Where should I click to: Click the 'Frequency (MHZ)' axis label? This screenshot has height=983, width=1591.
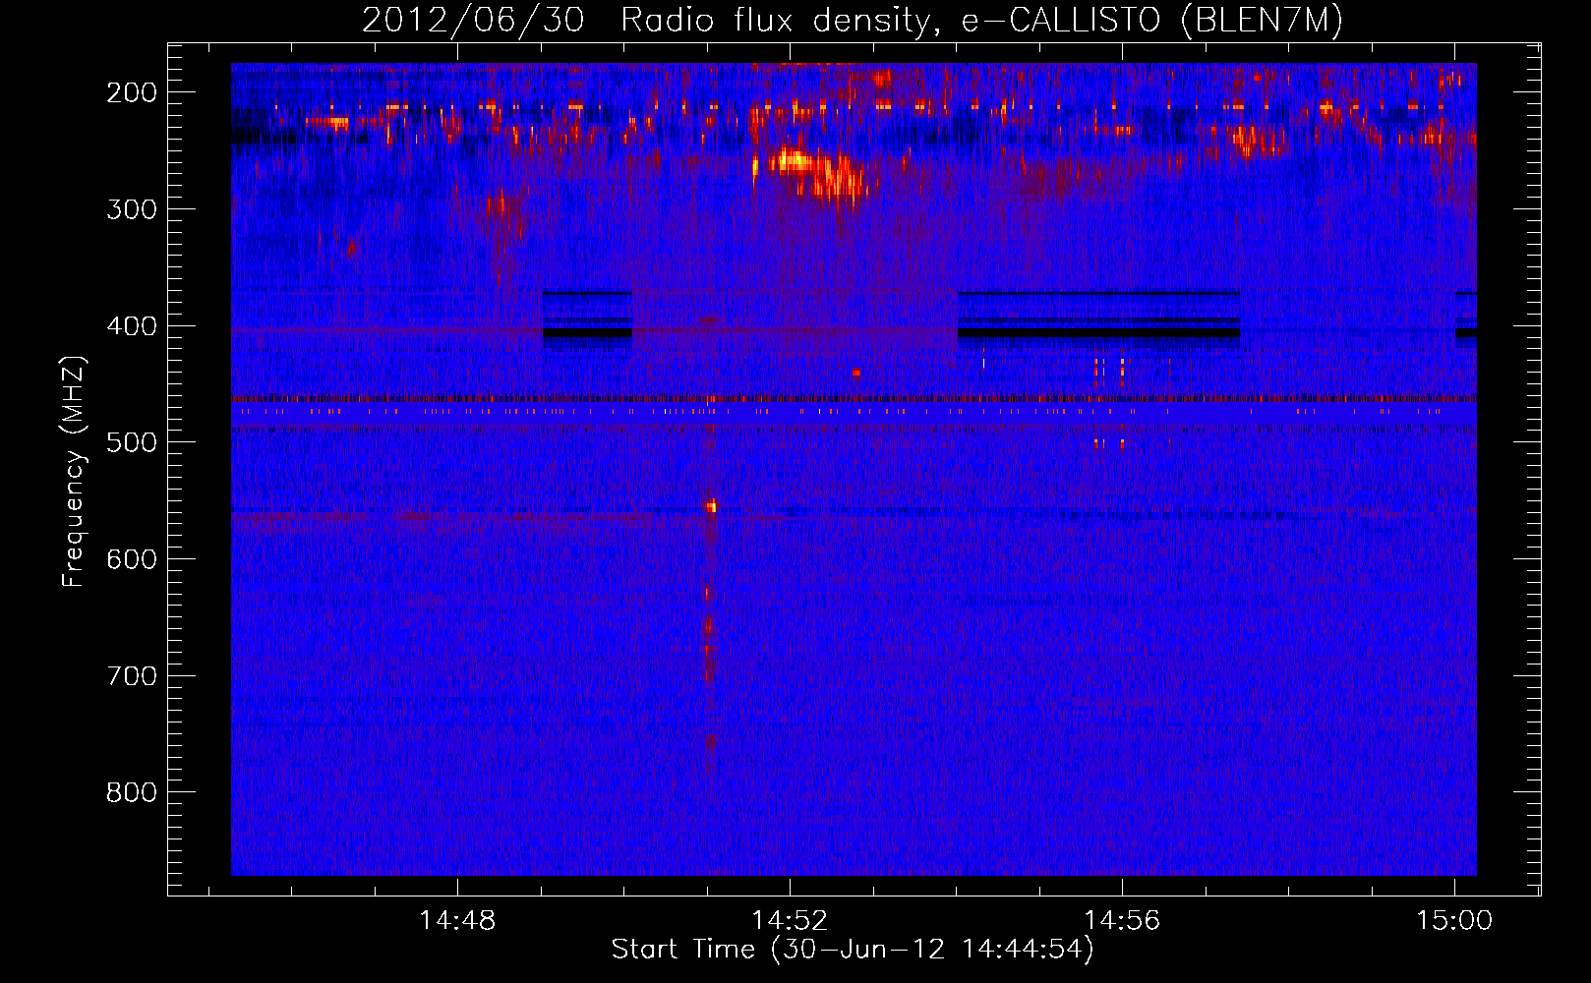point(74,471)
